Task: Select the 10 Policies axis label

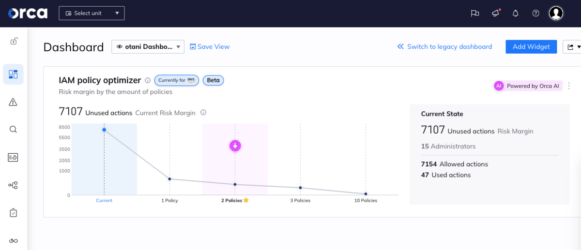Action: pyautogui.click(x=366, y=200)
